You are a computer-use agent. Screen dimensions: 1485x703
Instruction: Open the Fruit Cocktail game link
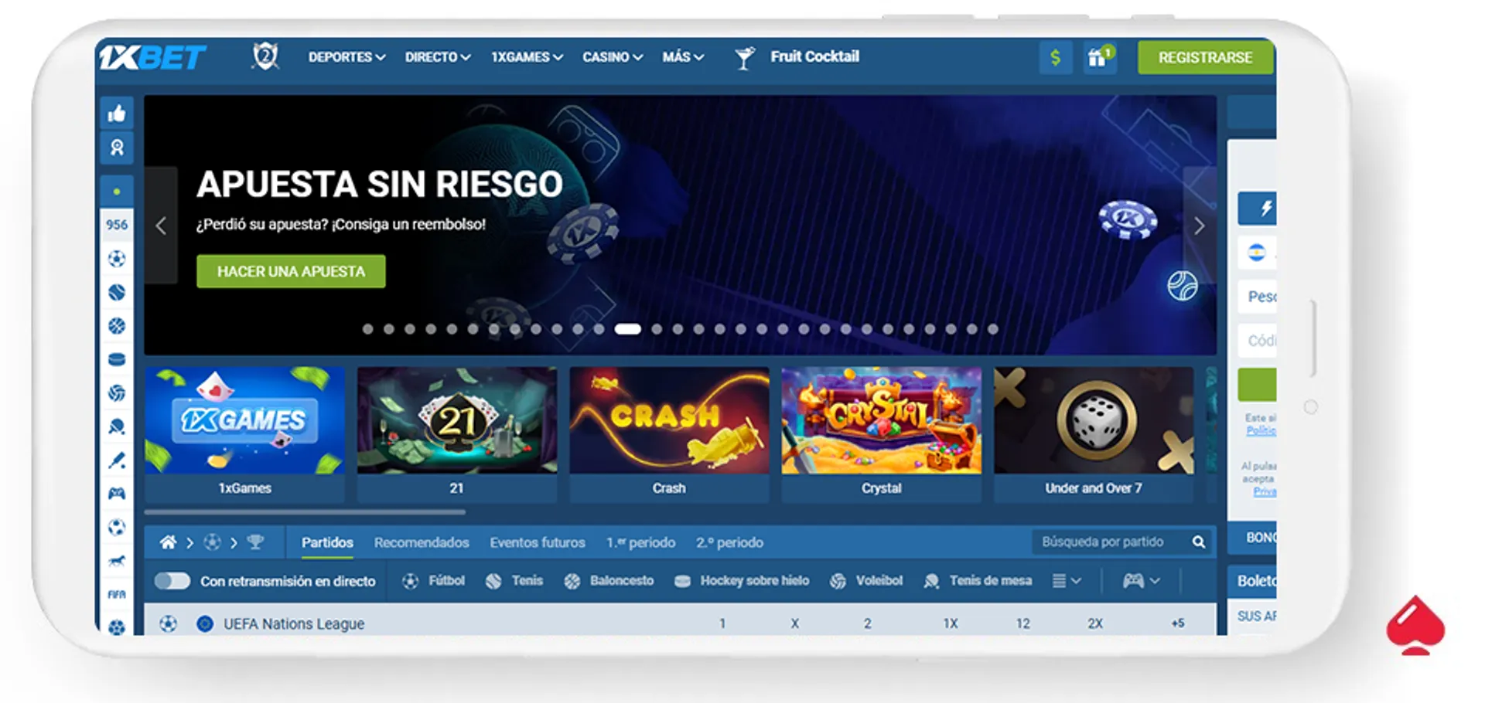814,56
